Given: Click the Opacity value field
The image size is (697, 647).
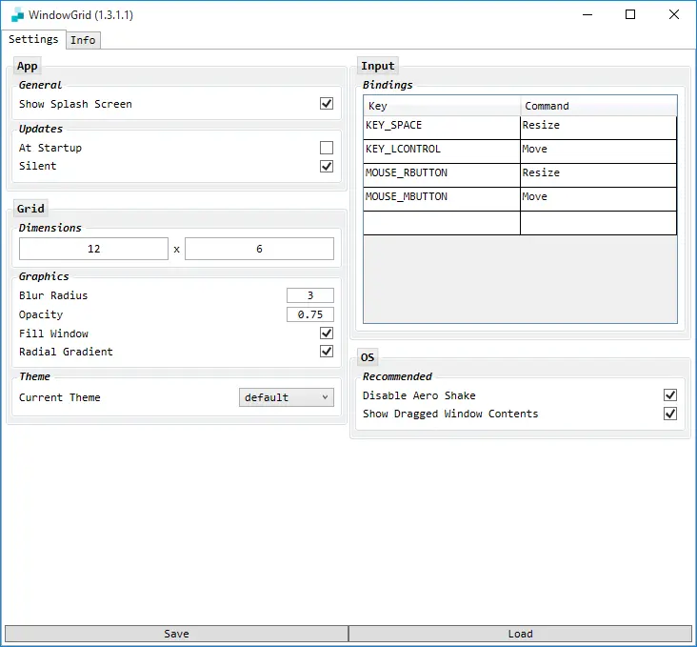Looking at the screenshot, I should [310, 314].
